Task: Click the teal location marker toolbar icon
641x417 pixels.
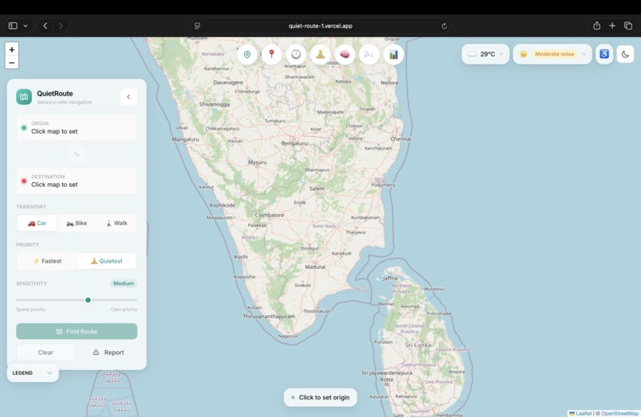Action: pos(247,54)
